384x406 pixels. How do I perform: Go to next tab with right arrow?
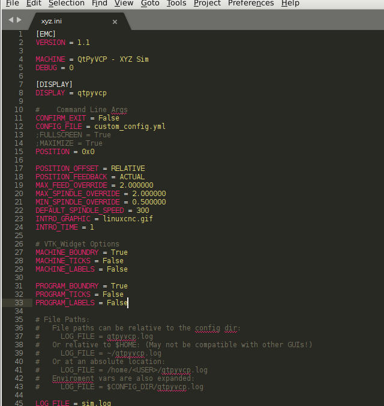(19, 20)
